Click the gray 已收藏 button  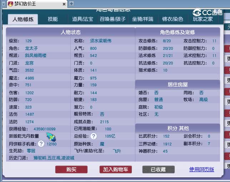coord(159,169)
